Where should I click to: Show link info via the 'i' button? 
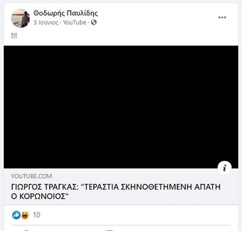[225, 168]
